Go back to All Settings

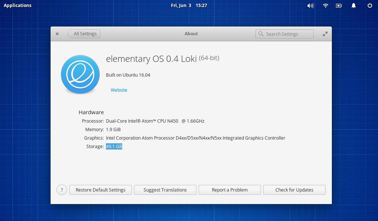coord(84,34)
